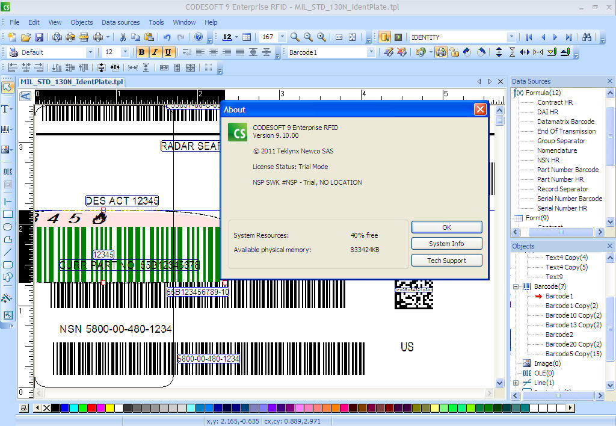The width and height of the screenshot is (616, 426).
Task: Toggle Underline formatting
Action: tap(168, 52)
